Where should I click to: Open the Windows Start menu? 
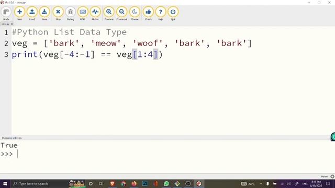tap(5, 183)
